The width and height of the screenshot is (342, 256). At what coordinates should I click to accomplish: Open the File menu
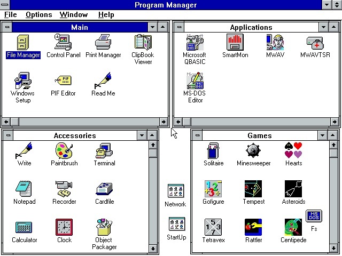tap(11, 14)
